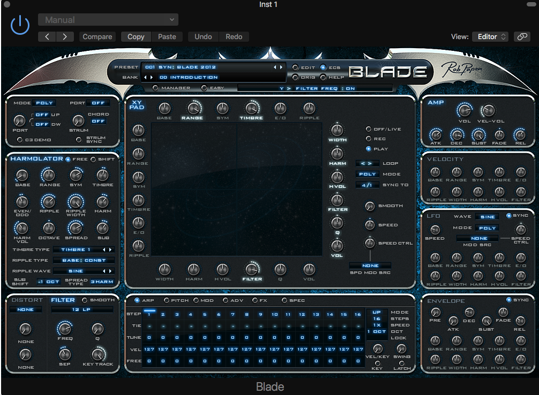539x395 pixels.
Task: Click the XY pad top TIMBRE knob
Action: [252, 109]
